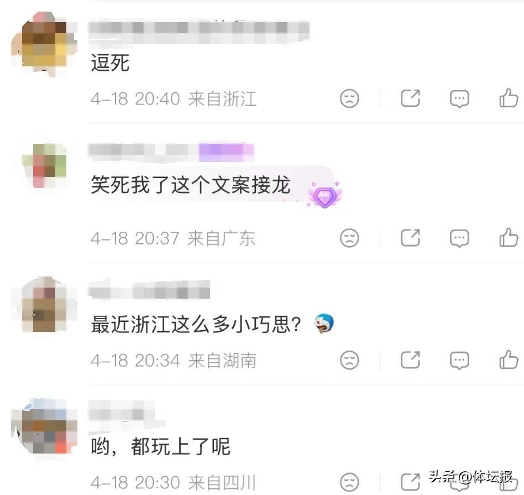The image size is (524, 495).
Task: Like the 最近浙江这么多小巧思 comment
Action: (x=509, y=359)
